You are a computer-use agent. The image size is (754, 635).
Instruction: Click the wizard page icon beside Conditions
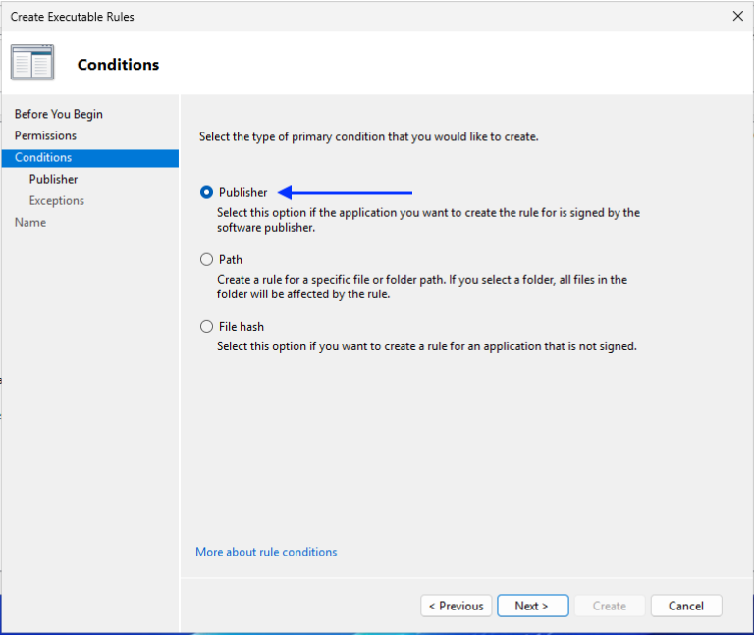(32, 63)
